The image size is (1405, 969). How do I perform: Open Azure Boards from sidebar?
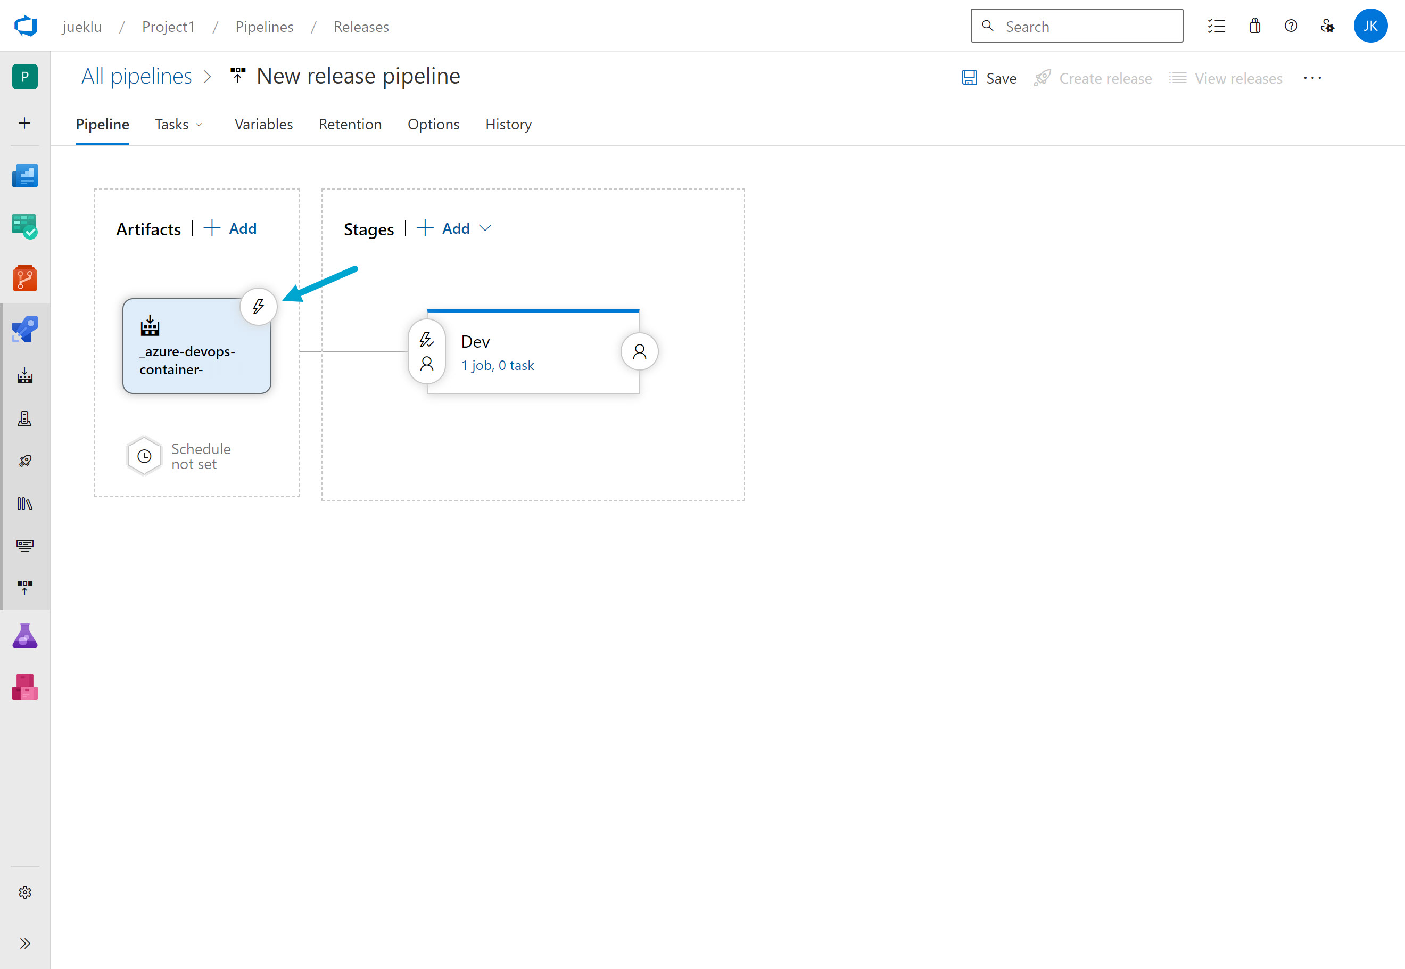click(25, 227)
